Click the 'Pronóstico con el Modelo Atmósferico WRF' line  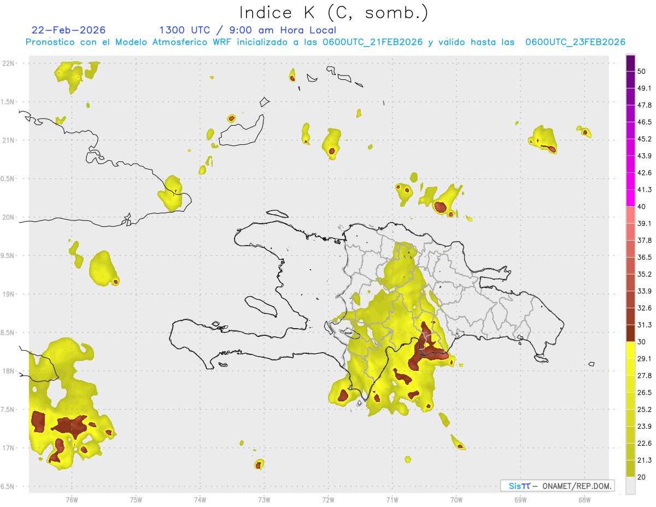(x=325, y=42)
